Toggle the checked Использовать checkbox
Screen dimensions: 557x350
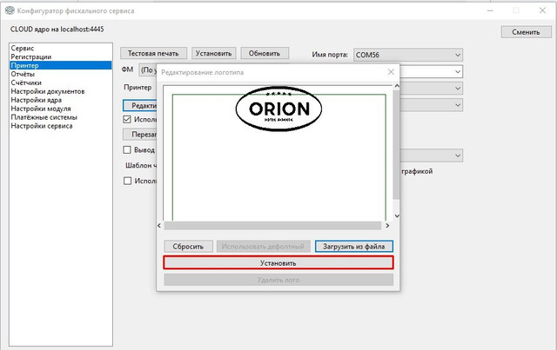coord(127,120)
